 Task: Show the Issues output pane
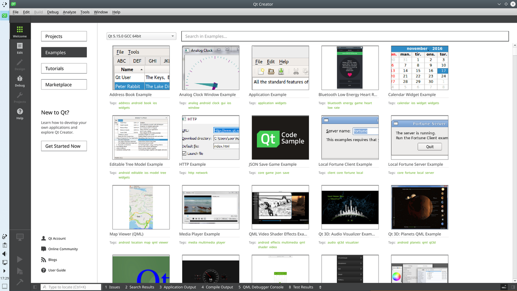click(x=113, y=287)
